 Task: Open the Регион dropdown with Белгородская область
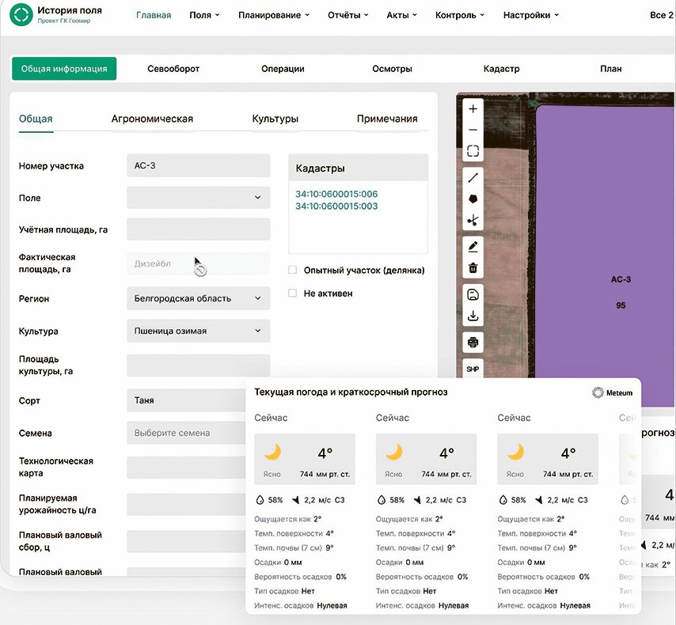(199, 298)
